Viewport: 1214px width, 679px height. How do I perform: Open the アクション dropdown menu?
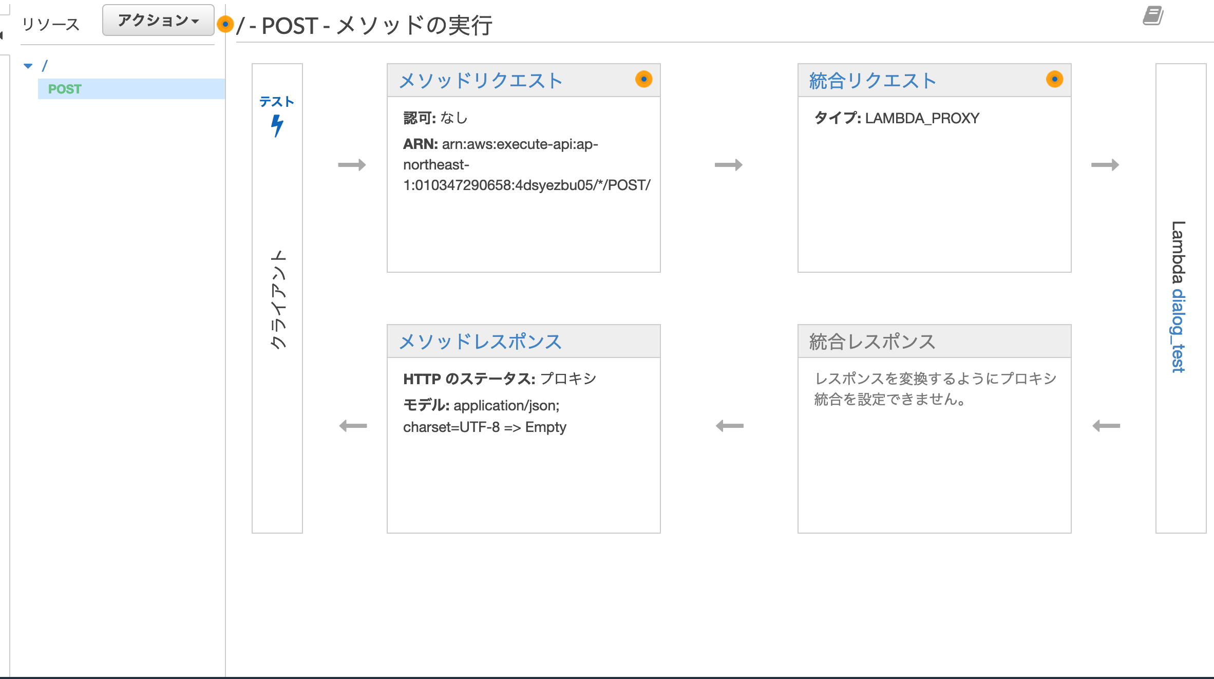point(158,21)
